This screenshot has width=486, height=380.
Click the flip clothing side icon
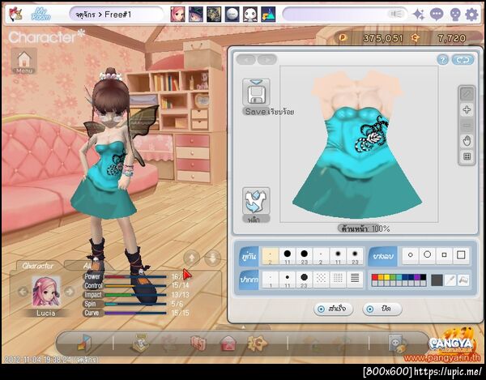pyautogui.click(x=256, y=201)
